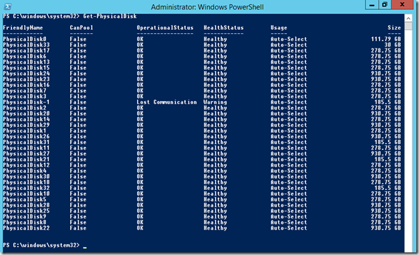This screenshot has height=255, width=419.
Task: Minimize the PowerShell window
Action: point(372,5)
